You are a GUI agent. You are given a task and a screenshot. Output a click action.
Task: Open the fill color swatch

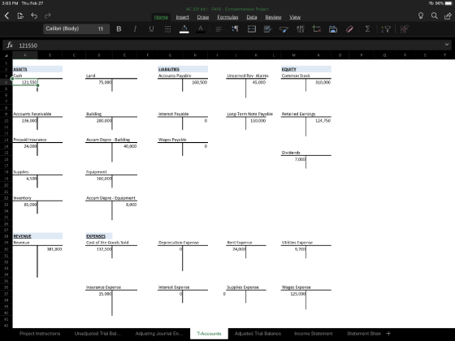point(184,29)
